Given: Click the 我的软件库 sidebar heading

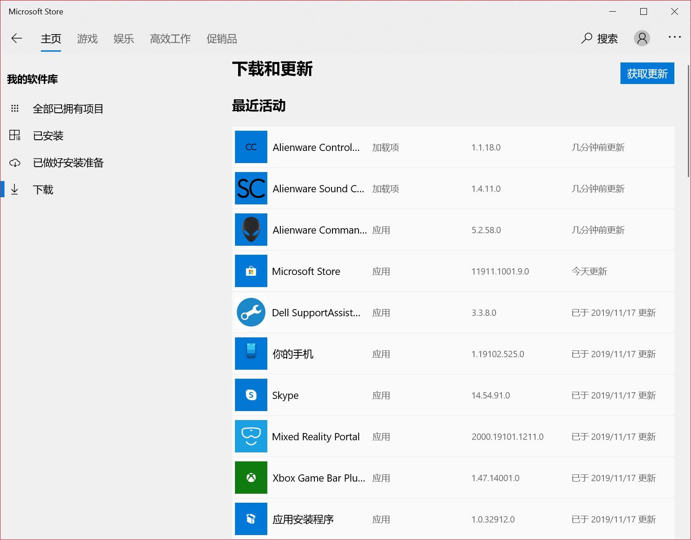Looking at the screenshot, I should click(x=32, y=80).
